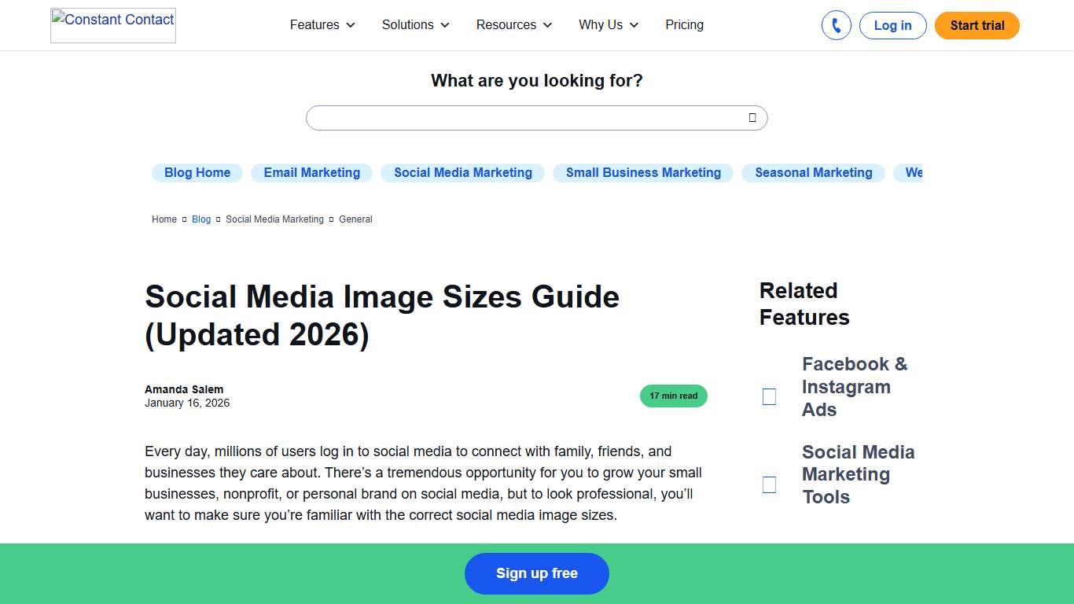Viewport: 1074px width, 604px height.
Task: Click the 17 min read badge
Action: (673, 396)
